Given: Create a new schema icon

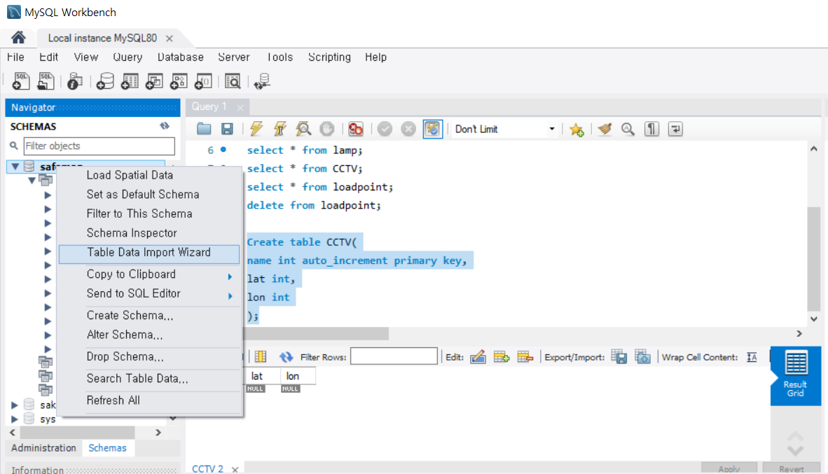Looking at the screenshot, I should (x=105, y=81).
